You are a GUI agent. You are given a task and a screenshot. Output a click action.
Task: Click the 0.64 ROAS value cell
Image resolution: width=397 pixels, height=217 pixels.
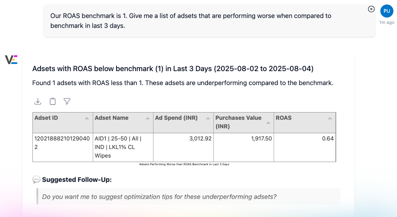pos(305,139)
